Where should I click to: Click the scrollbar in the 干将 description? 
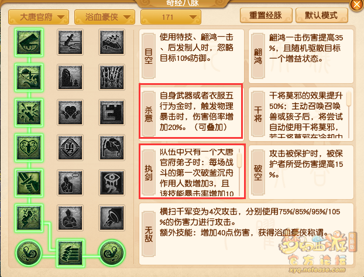348,99
